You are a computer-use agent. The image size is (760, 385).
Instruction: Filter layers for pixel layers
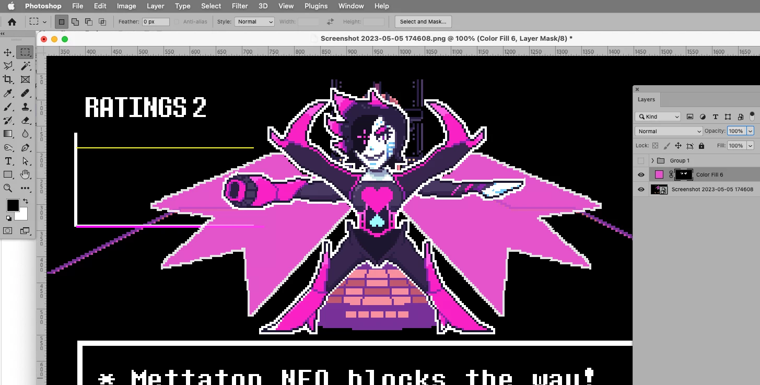690,116
